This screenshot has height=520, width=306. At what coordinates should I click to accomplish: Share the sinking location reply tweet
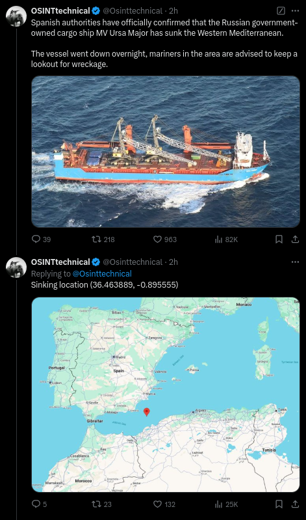(x=295, y=504)
